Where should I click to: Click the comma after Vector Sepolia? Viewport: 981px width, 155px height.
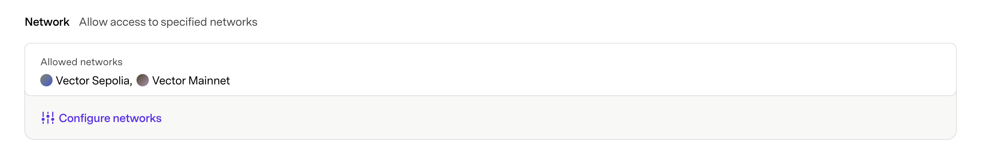coord(131,82)
